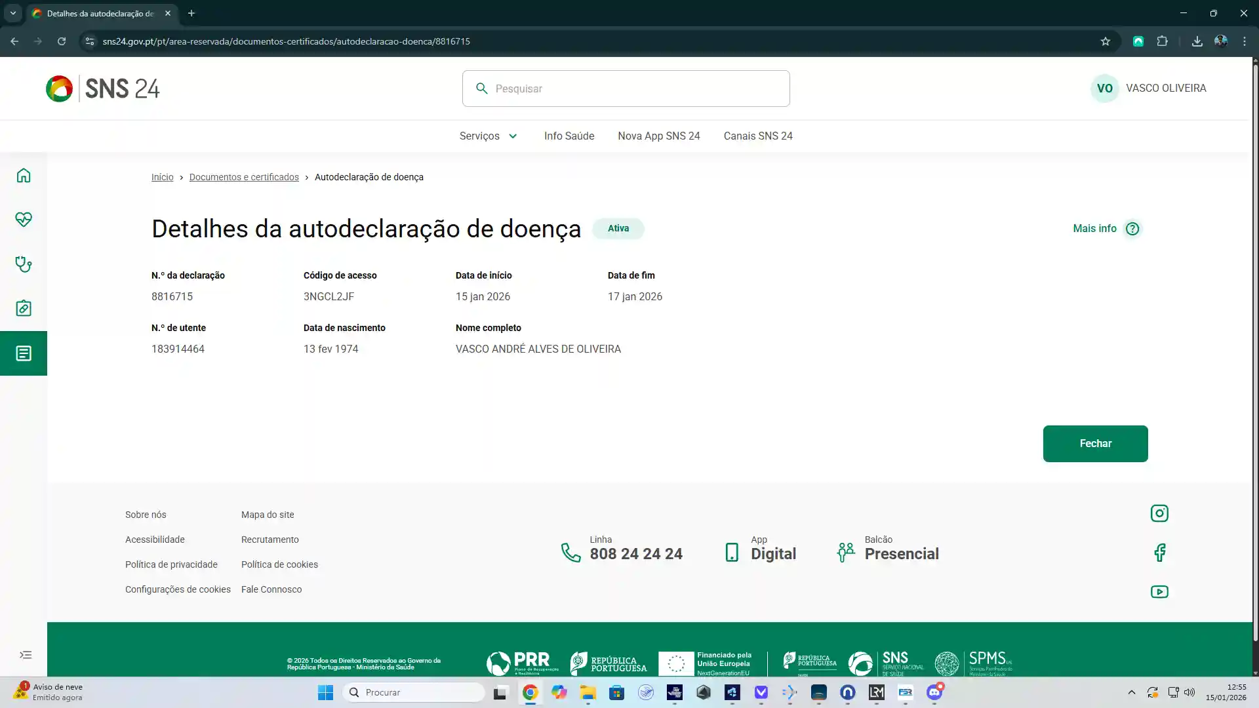Click the utente number 183914464
Screen dimensions: 1259x708
click(178, 349)
